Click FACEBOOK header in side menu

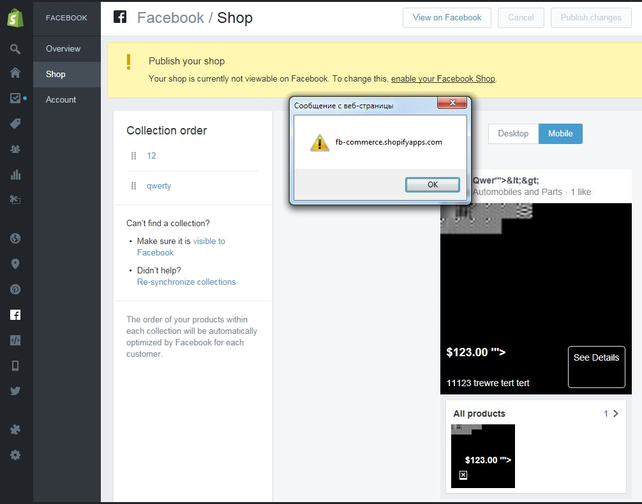coord(66,18)
